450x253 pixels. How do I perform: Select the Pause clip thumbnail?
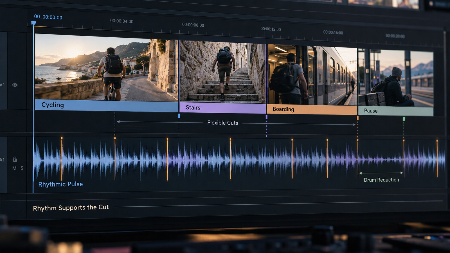[x=396, y=78]
